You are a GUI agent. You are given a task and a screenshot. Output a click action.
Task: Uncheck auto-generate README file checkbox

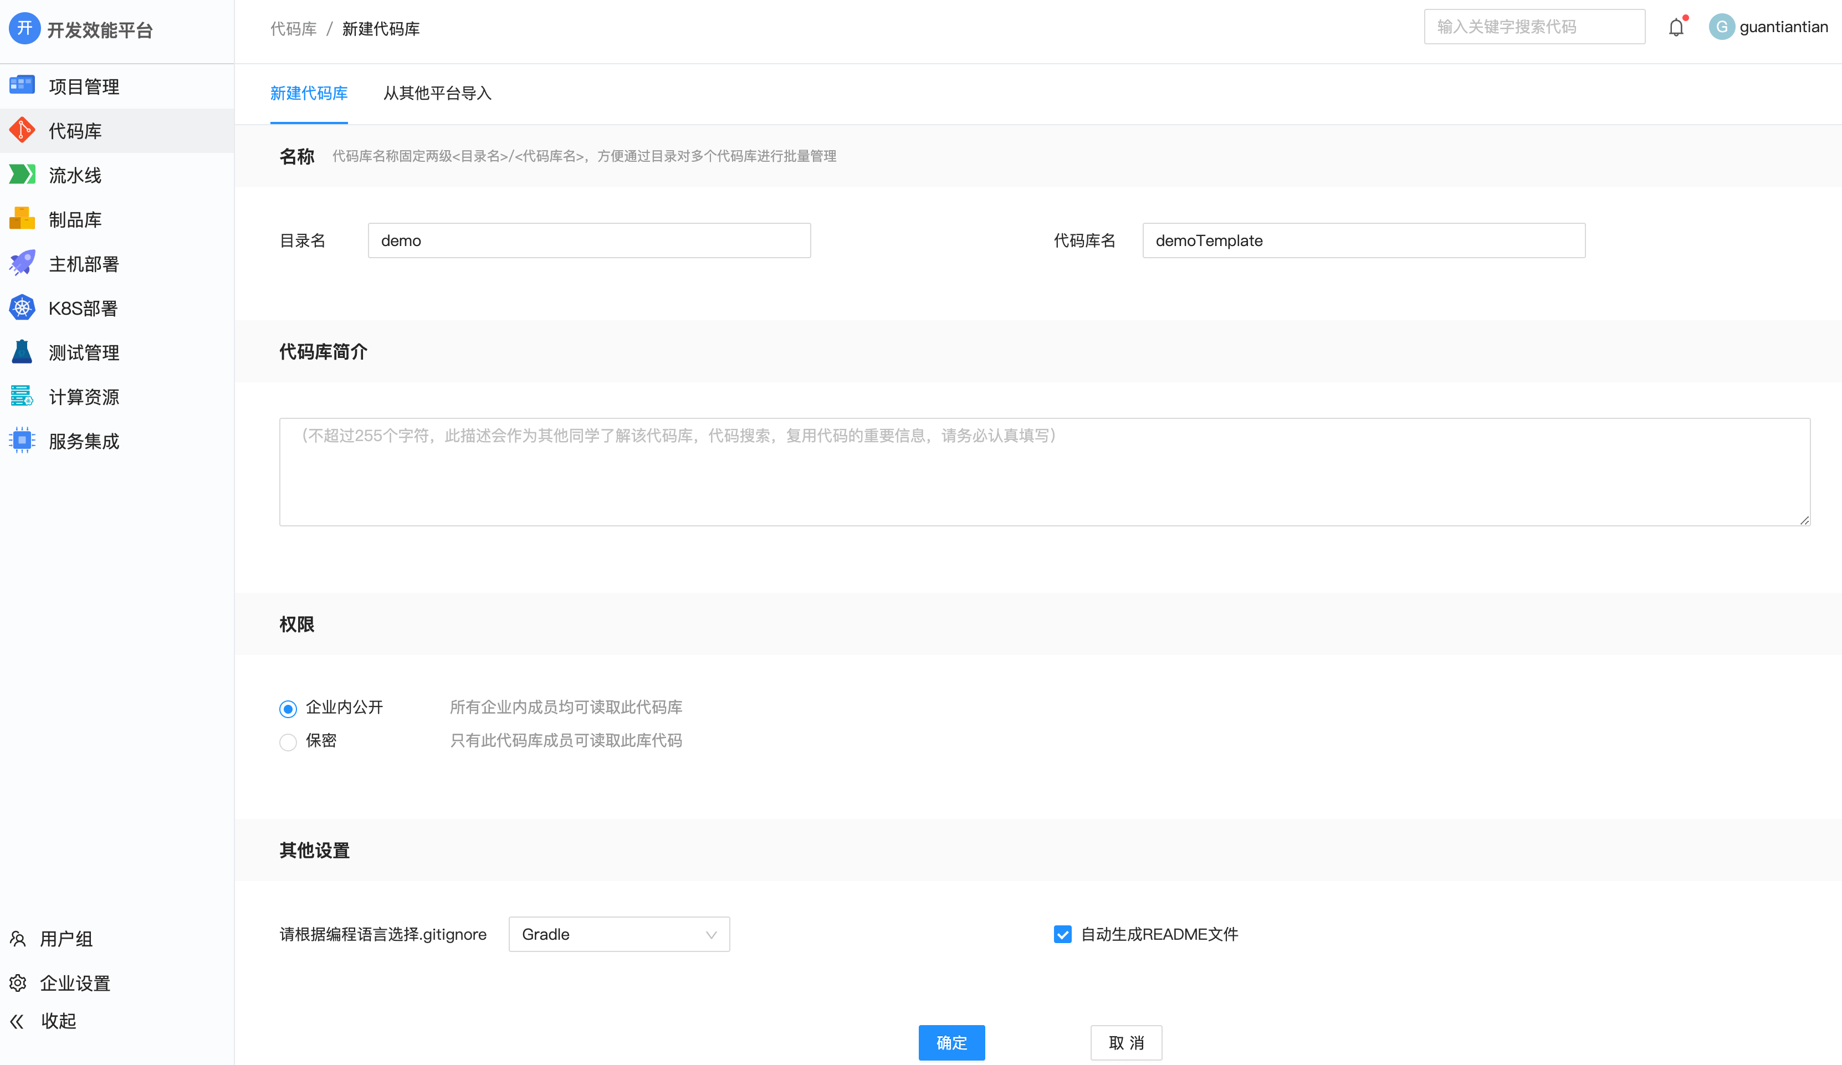[1062, 934]
